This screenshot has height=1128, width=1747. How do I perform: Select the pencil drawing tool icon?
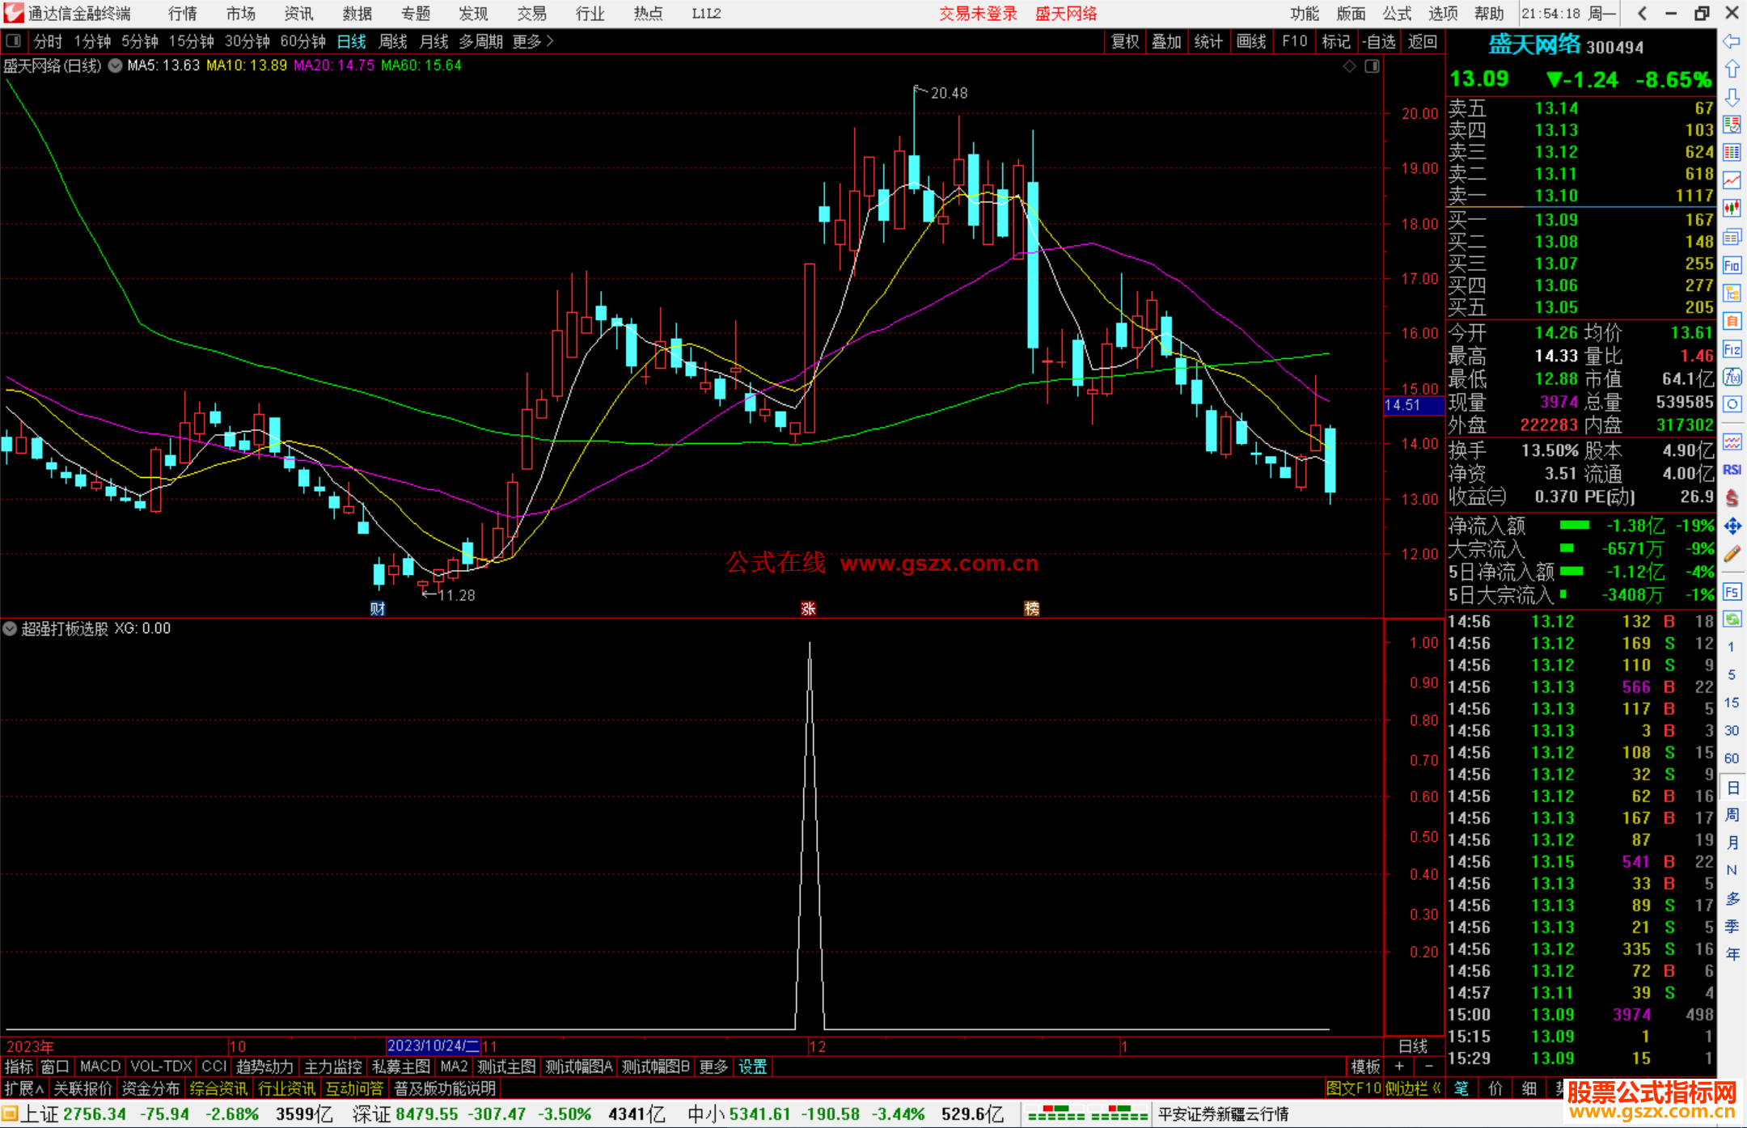[1732, 554]
